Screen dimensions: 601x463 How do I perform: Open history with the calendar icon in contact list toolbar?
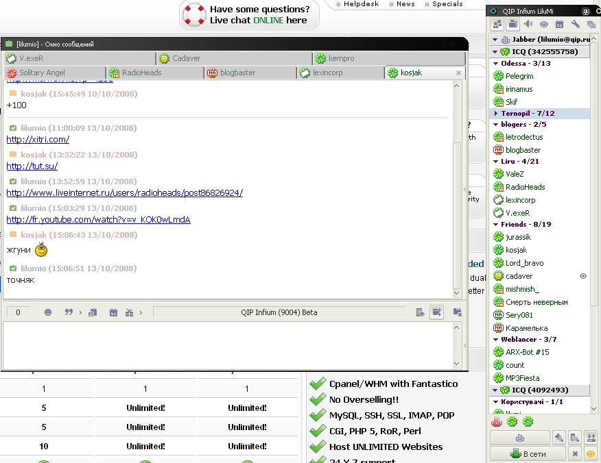(x=560, y=25)
